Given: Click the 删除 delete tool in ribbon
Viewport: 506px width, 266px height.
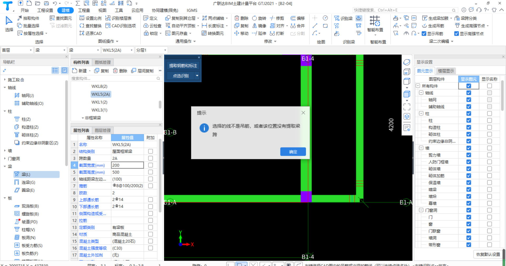Looking at the screenshot, I should pos(242,18).
